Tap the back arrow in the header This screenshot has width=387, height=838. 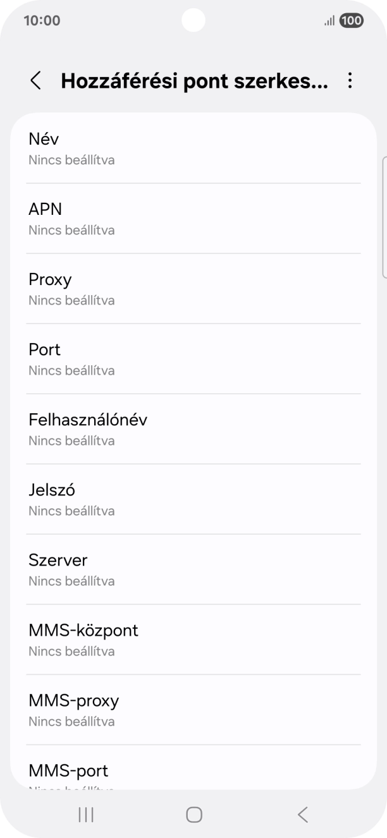tap(35, 81)
